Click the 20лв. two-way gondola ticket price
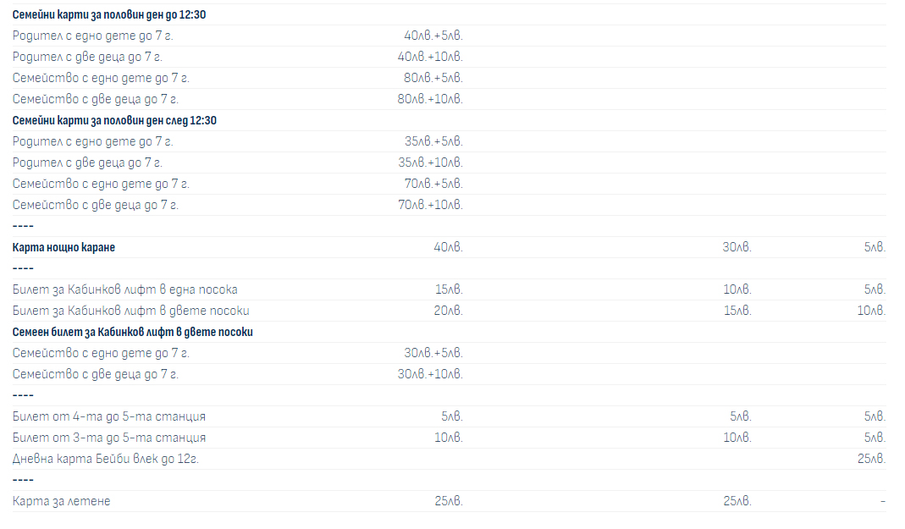The height and width of the screenshot is (529, 905). coord(449,311)
